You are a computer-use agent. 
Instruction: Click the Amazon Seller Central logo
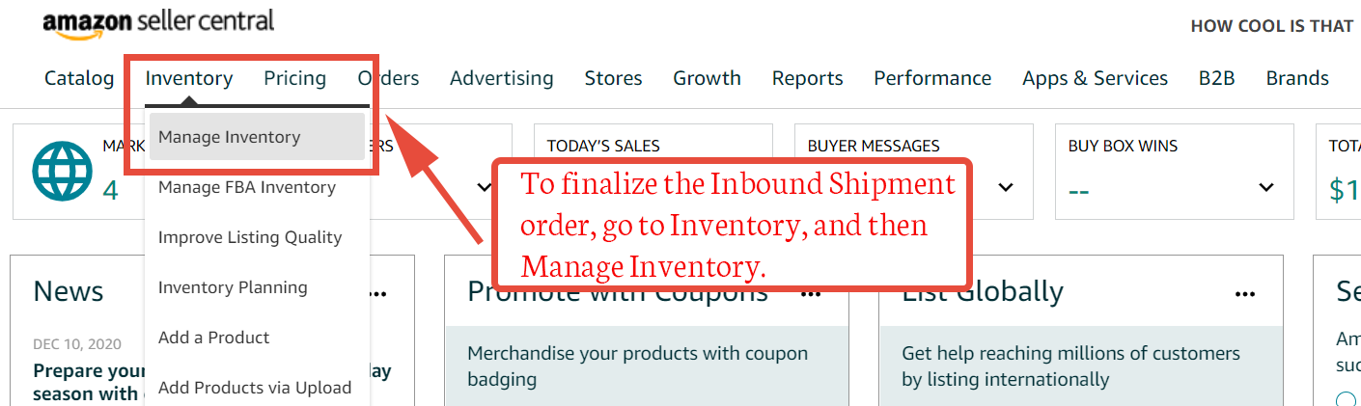(x=158, y=23)
